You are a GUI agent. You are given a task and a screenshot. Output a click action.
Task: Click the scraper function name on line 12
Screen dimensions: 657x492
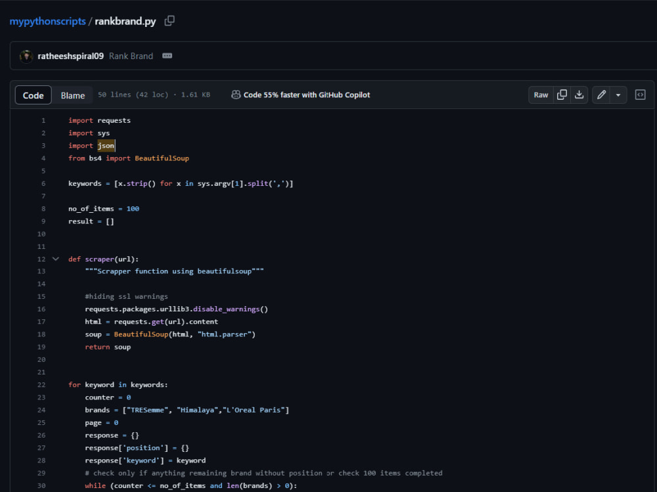click(99, 259)
